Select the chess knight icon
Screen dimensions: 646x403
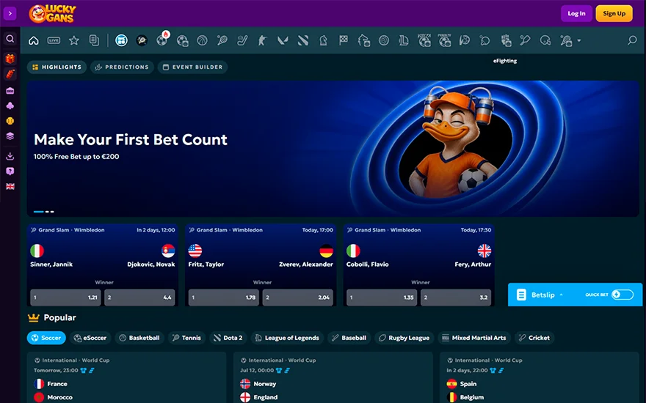click(x=324, y=40)
